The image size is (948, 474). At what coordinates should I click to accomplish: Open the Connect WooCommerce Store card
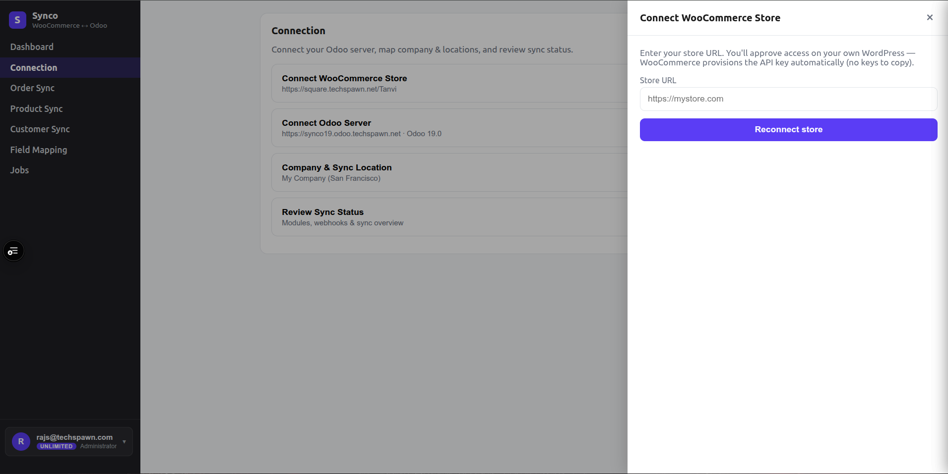click(449, 83)
